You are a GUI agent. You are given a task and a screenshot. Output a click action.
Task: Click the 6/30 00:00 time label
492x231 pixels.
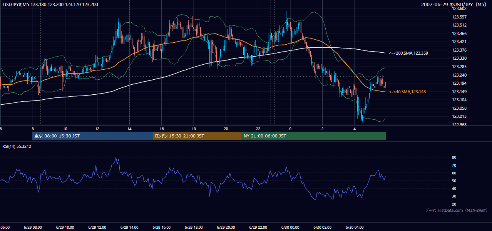(x=290, y=227)
